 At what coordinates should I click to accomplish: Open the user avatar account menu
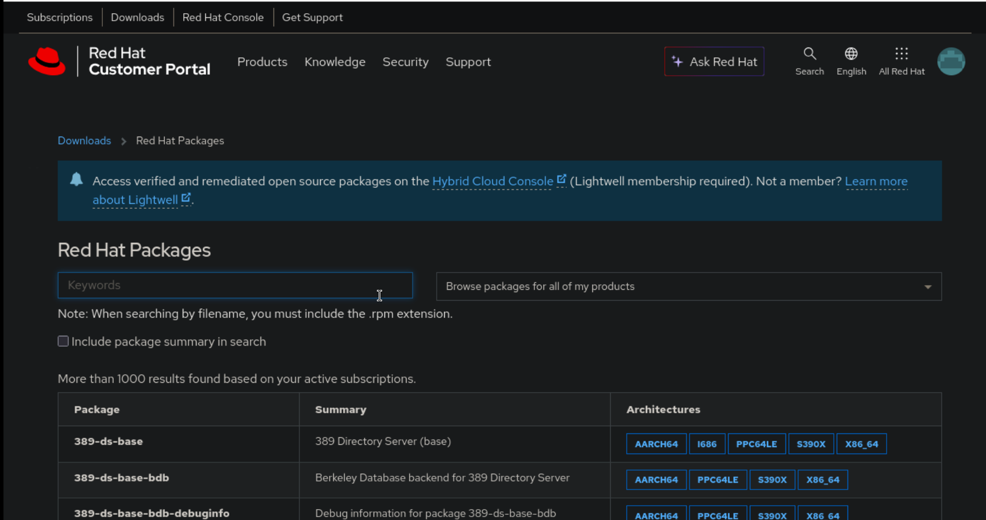pyautogui.click(x=951, y=61)
